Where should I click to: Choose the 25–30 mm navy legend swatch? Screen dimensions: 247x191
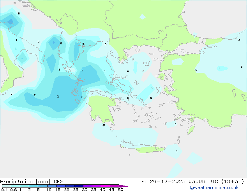(x=79, y=186)
